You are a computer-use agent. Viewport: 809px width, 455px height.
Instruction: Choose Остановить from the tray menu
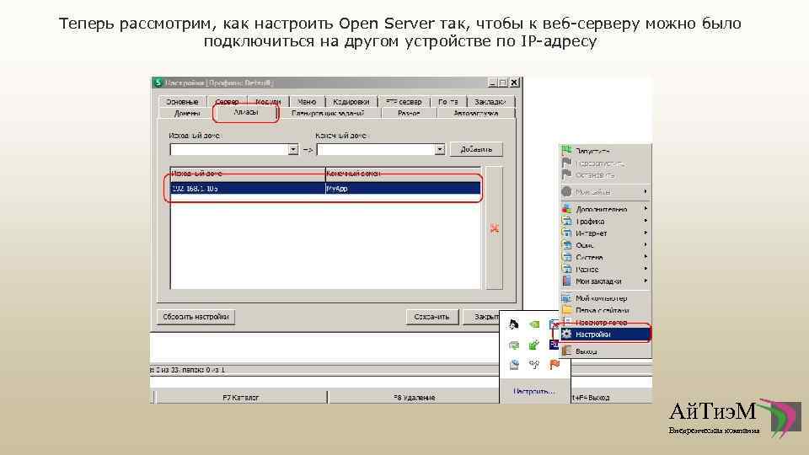[605, 175]
